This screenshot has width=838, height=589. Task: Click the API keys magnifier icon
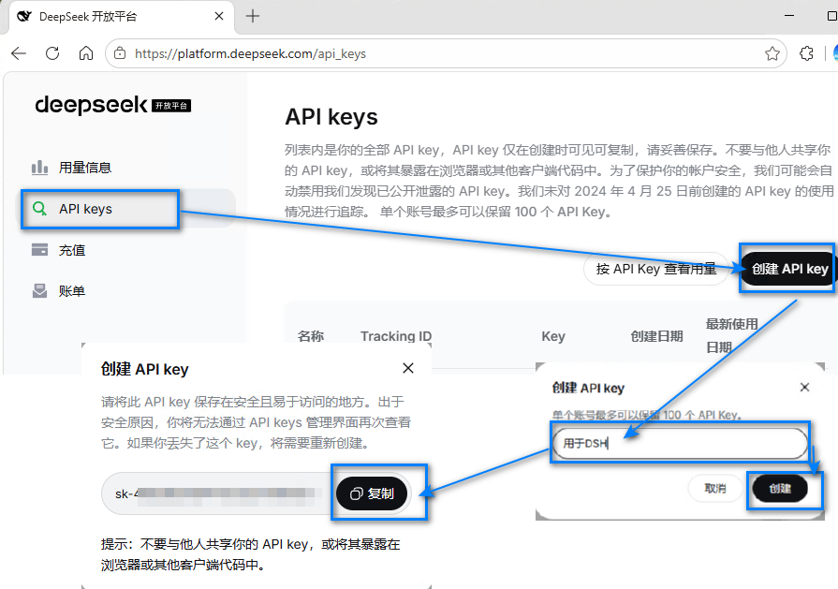click(39, 209)
